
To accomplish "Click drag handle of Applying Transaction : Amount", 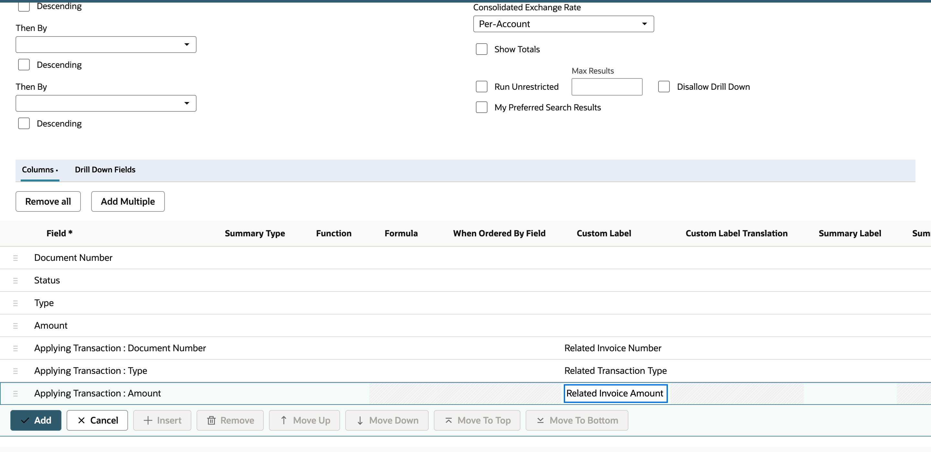I will point(15,394).
